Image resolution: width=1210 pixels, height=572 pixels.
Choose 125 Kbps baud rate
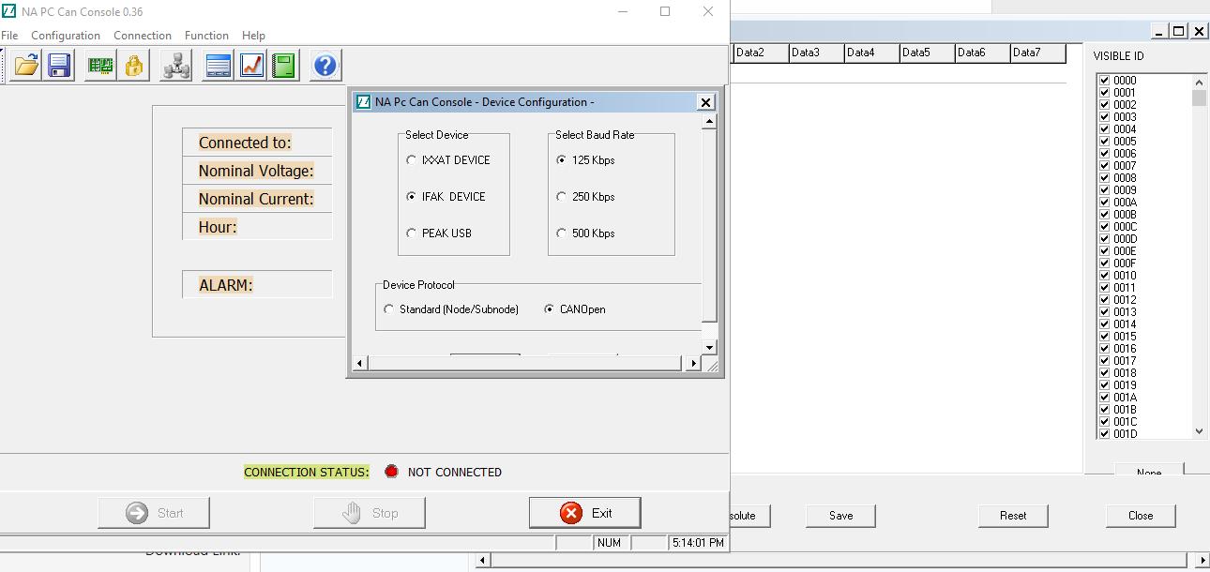click(561, 160)
